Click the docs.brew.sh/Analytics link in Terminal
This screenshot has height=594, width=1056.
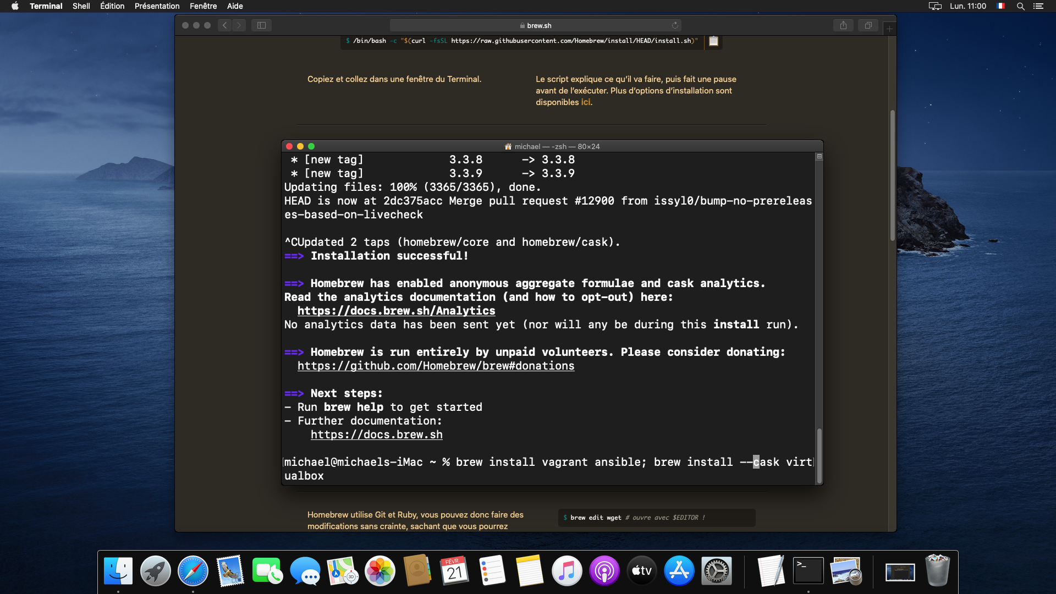tap(397, 311)
